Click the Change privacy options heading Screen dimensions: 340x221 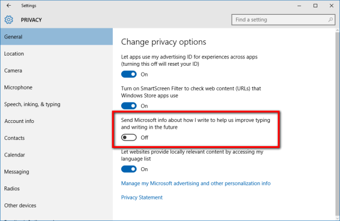(x=164, y=42)
